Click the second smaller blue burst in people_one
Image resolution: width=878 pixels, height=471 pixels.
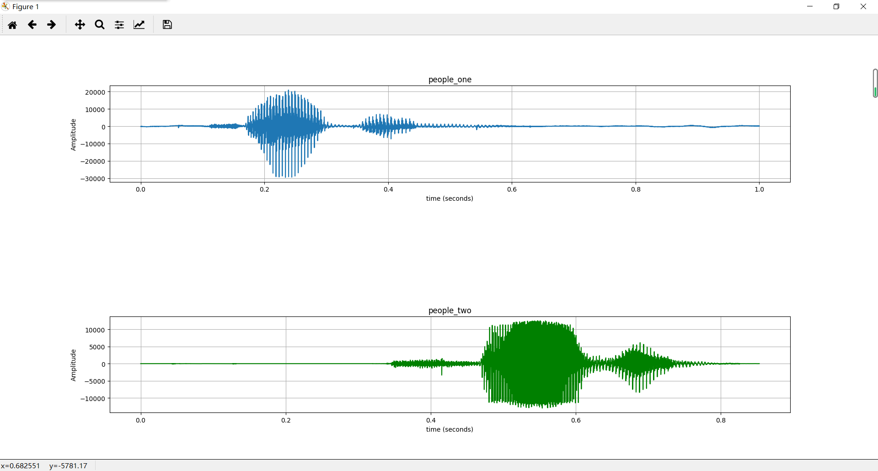point(389,126)
